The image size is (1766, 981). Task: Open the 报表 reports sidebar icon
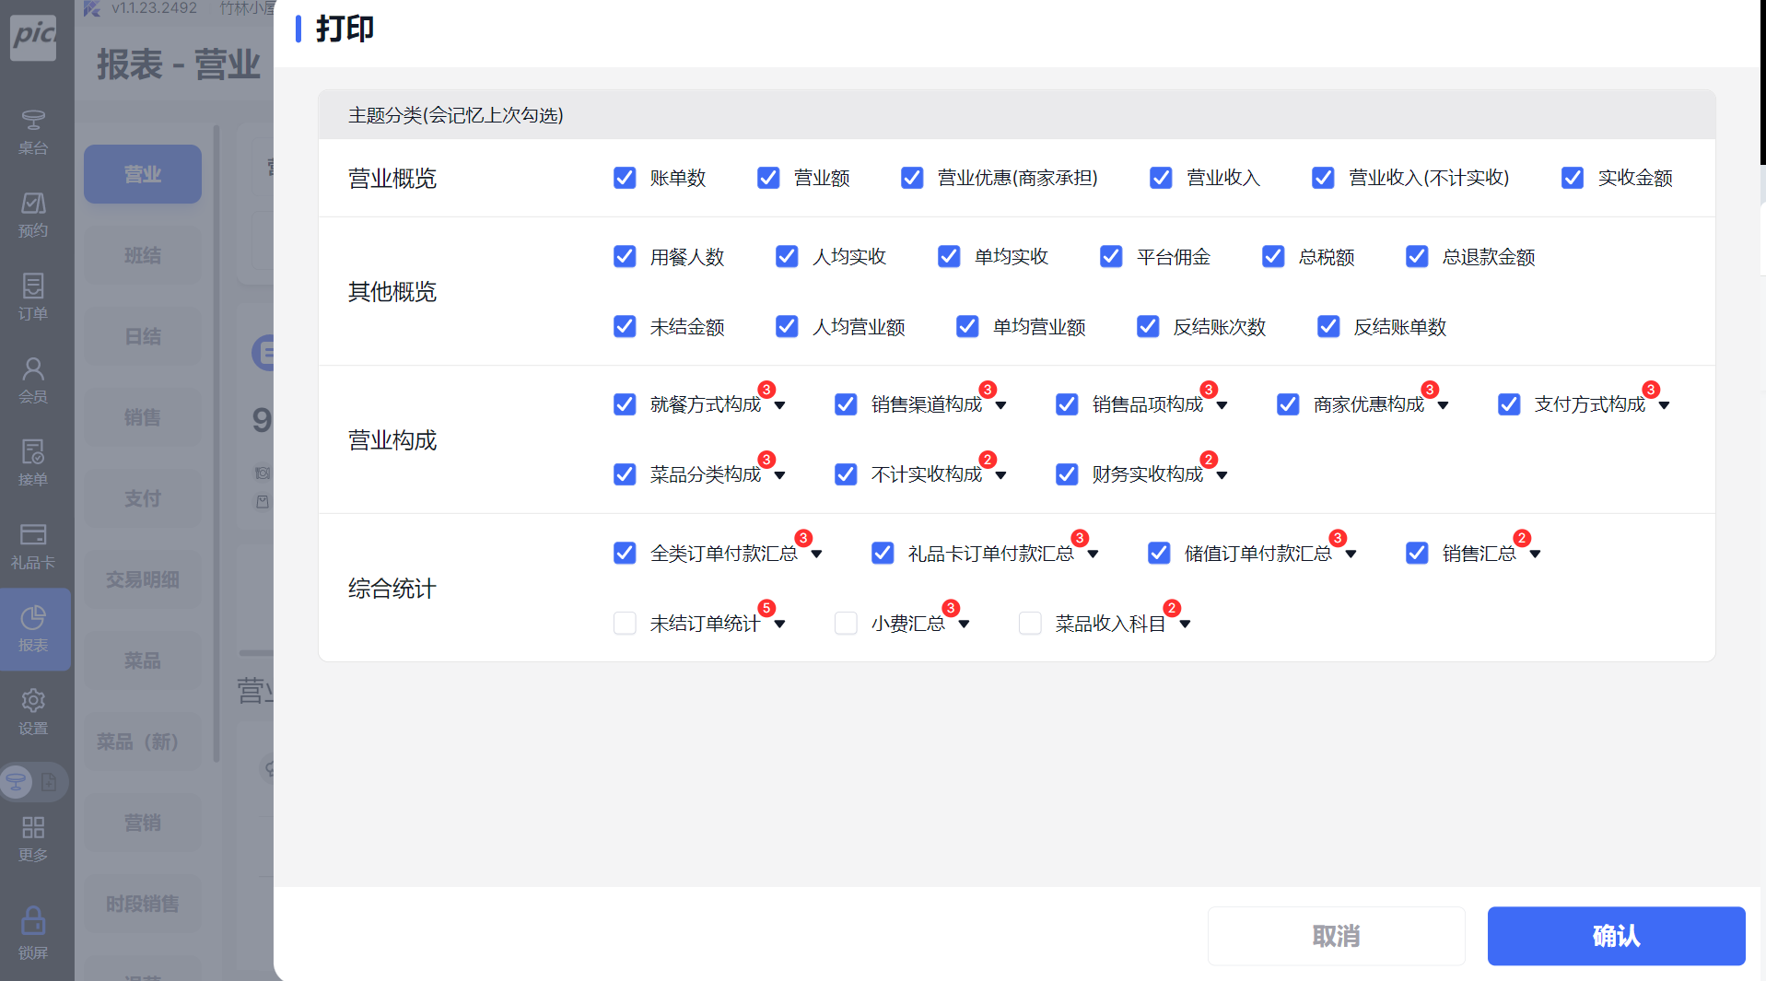[33, 629]
